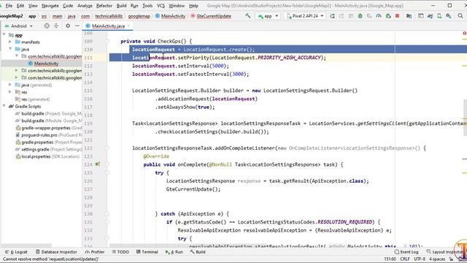
Task: Open the File menu
Action: pyautogui.click(x=9, y=6)
